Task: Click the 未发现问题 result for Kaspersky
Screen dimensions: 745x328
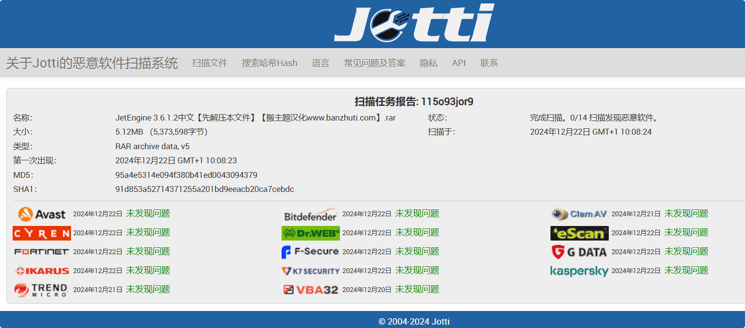Action: pyautogui.click(x=686, y=270)
